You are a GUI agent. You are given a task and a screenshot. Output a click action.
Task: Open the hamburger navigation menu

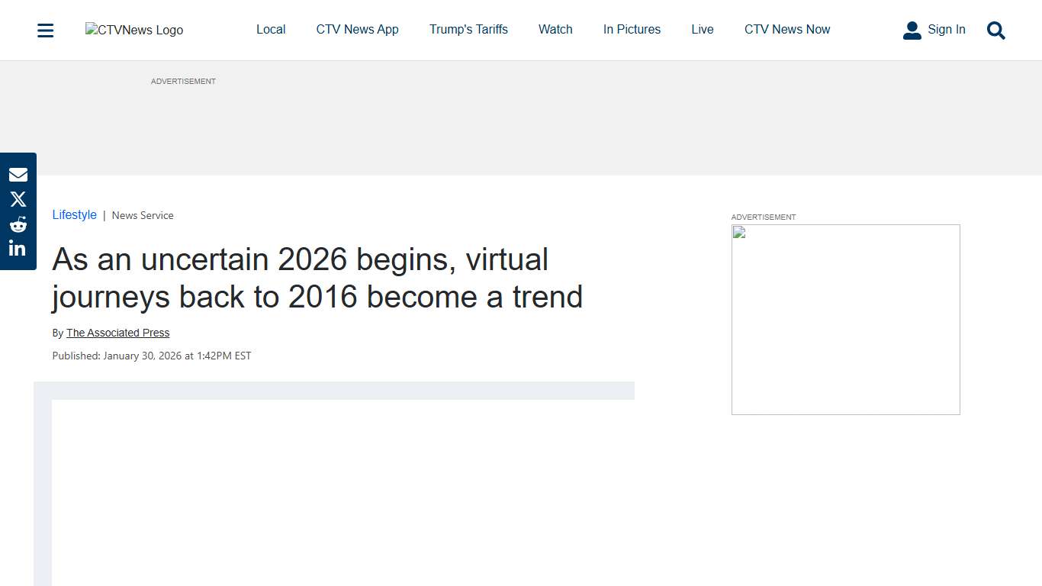point(45,30)
